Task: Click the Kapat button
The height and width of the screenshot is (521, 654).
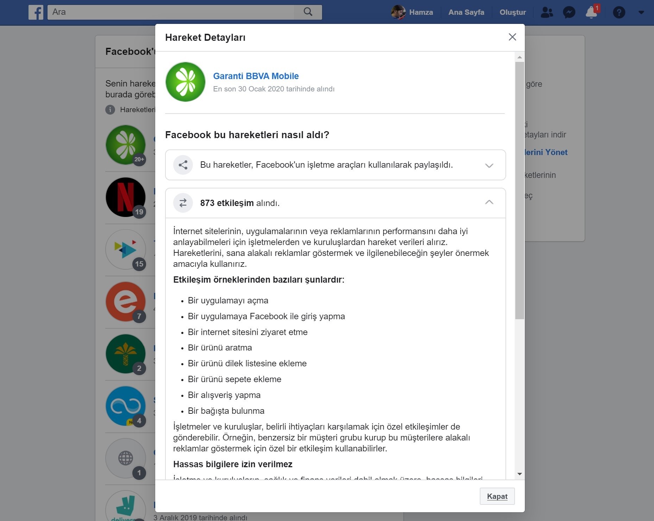Action: tap(497, 496)
